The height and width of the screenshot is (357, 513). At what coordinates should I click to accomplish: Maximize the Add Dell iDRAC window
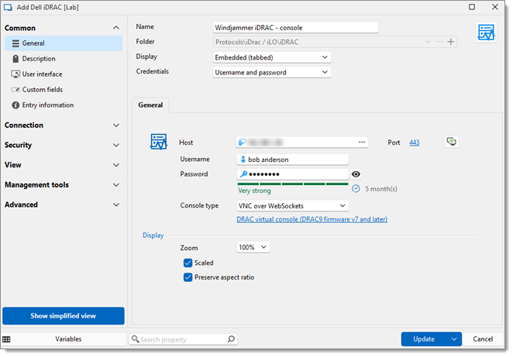(472, 7)
